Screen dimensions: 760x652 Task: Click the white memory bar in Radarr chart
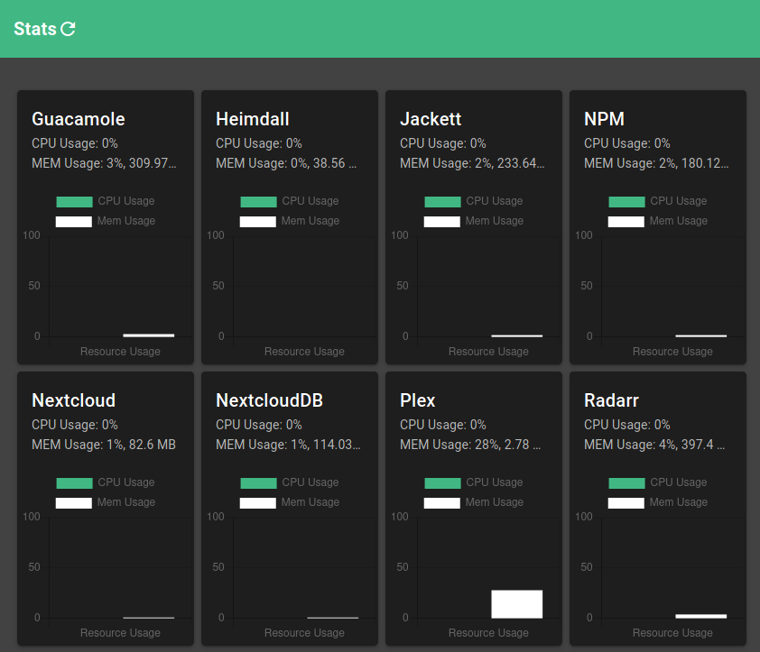pos(700,616)
